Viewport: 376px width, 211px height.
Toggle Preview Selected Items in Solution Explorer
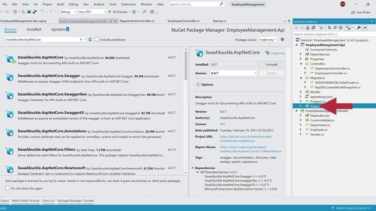coord(365,28)
